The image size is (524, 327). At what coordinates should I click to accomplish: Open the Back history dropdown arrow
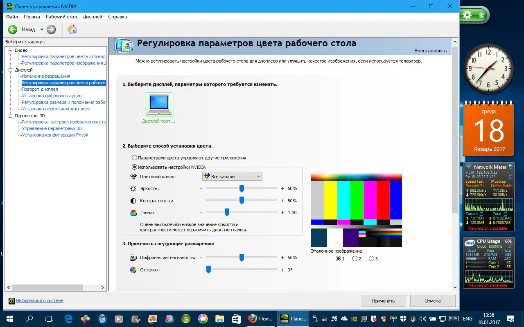coord(42,29)
